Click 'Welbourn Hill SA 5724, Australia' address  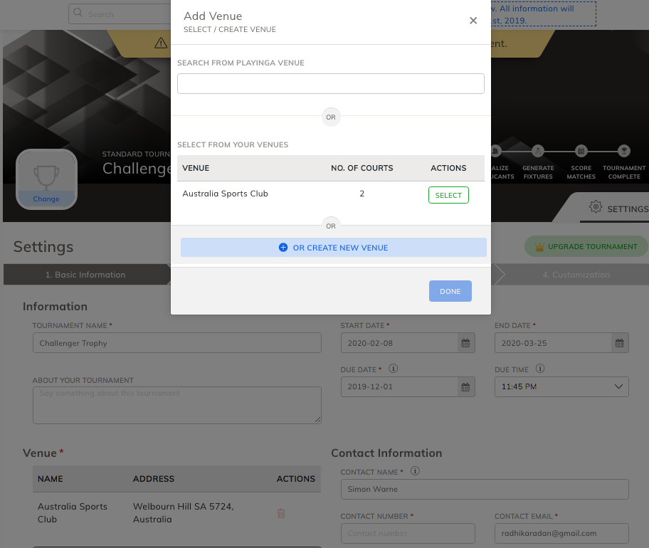tap(184, 513)
